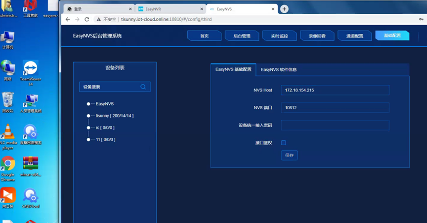Screen dimensions: 427x223
Task: Click the browser address bar URL
Action: pos(167,19)
